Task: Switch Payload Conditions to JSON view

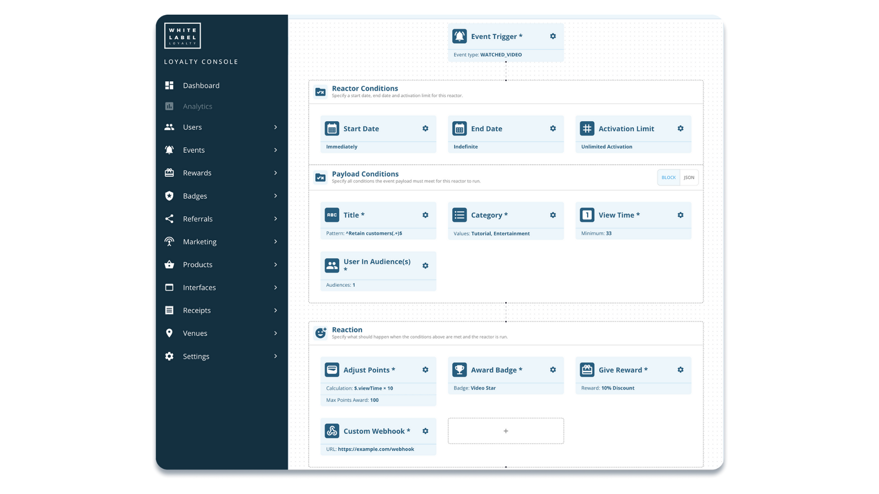Action: point(689,177)
